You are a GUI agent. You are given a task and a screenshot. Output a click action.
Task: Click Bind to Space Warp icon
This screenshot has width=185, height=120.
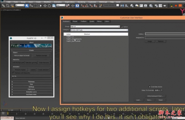click(12, 6)
